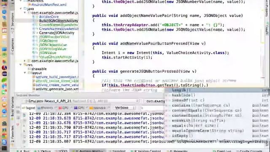Open the Terminal icon in the dock
270x152 pixels.
coord(4,148)
